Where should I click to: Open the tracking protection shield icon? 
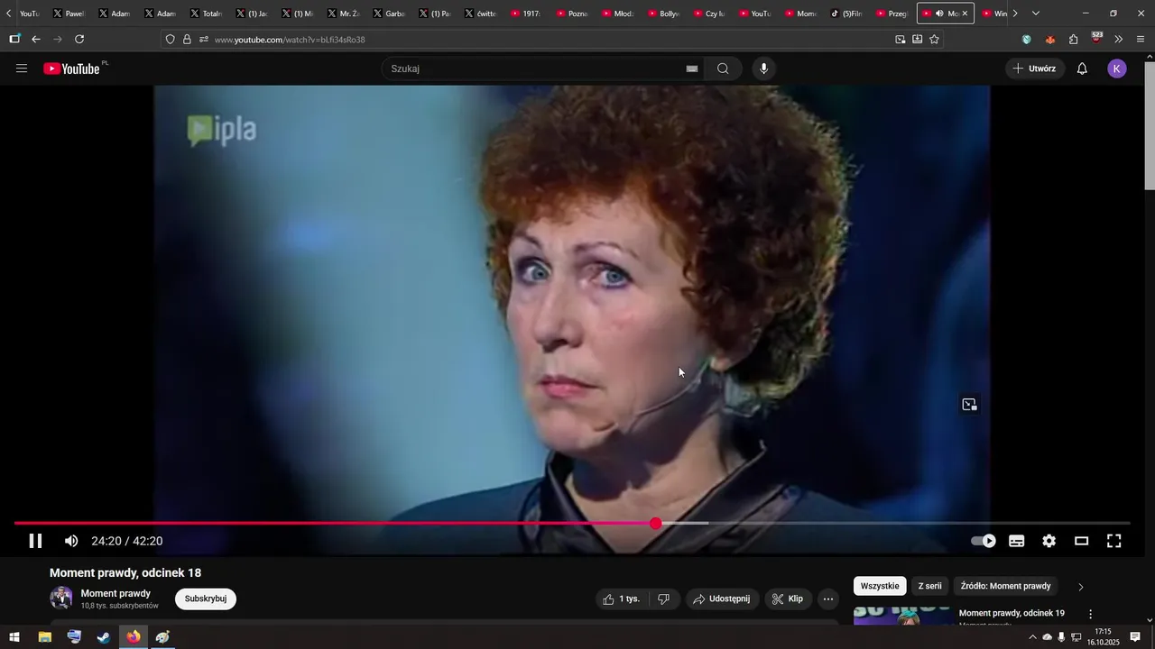tap(170, 40)
